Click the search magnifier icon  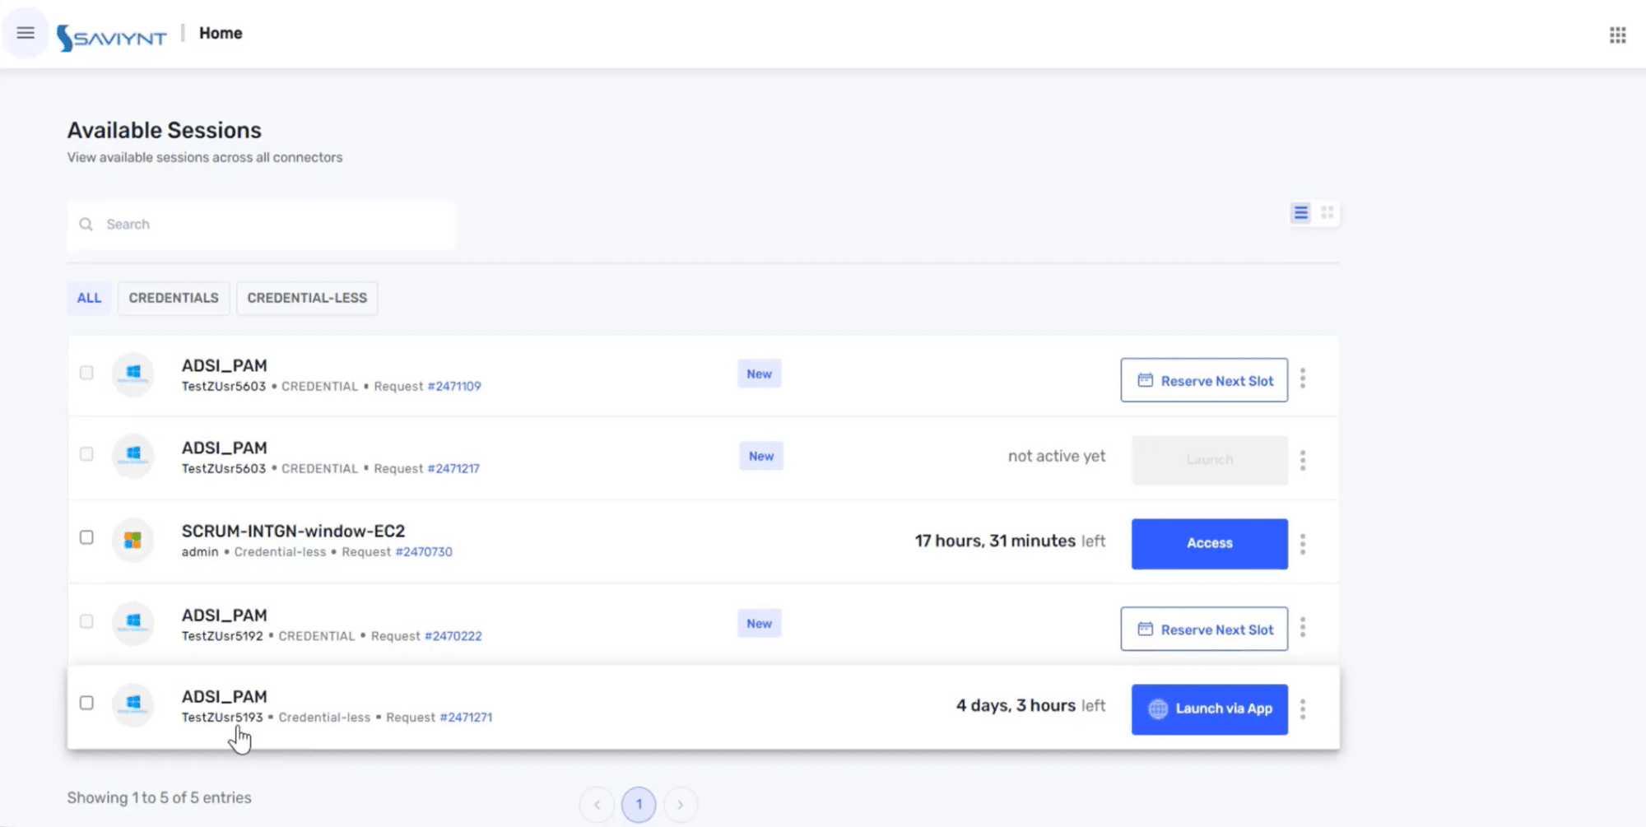coord(86,224)
